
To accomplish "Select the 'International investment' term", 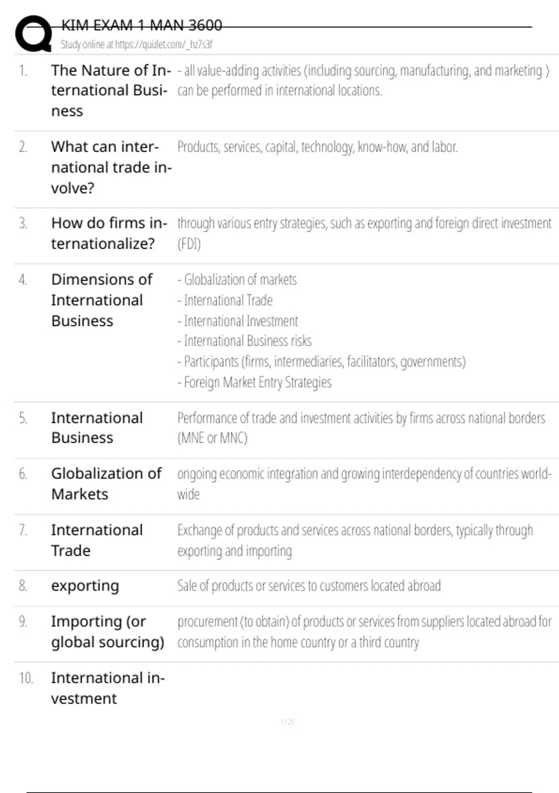I will pyautogui.click(x=108, y=688).
